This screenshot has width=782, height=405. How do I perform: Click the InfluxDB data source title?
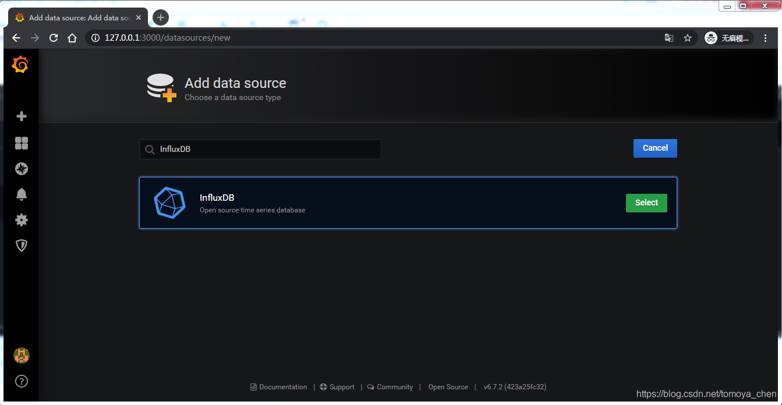pos(217,198)
